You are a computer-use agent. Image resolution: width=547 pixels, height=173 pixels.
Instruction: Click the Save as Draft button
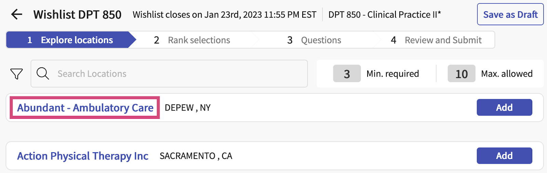click(510, 14)
